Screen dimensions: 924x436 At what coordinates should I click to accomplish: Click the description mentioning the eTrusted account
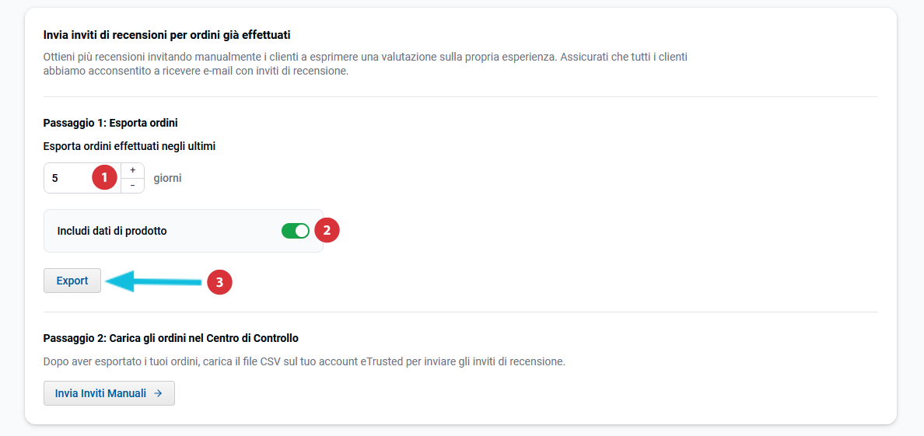coord(304,361)
